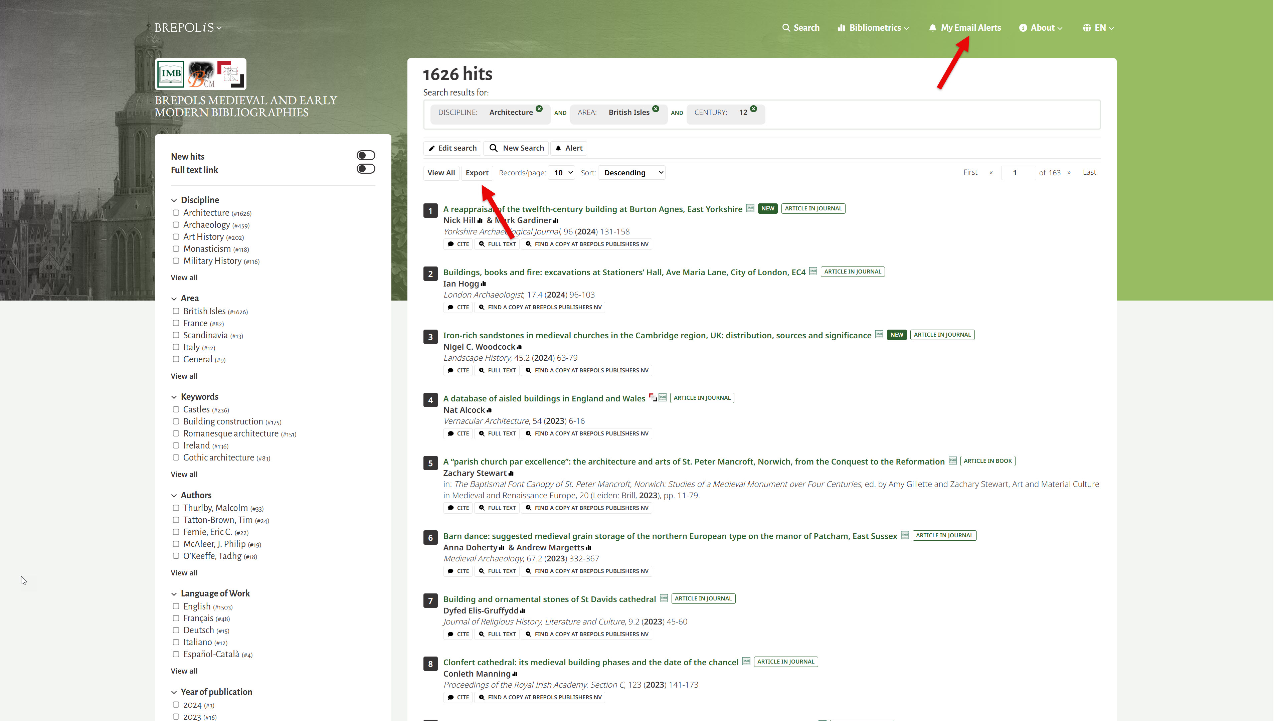Open bibliometrics icon next to Ian Hogg

click(x=484, y=284)
